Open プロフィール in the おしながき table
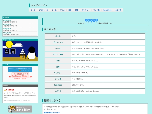152x114 pixels. point(58,42)
